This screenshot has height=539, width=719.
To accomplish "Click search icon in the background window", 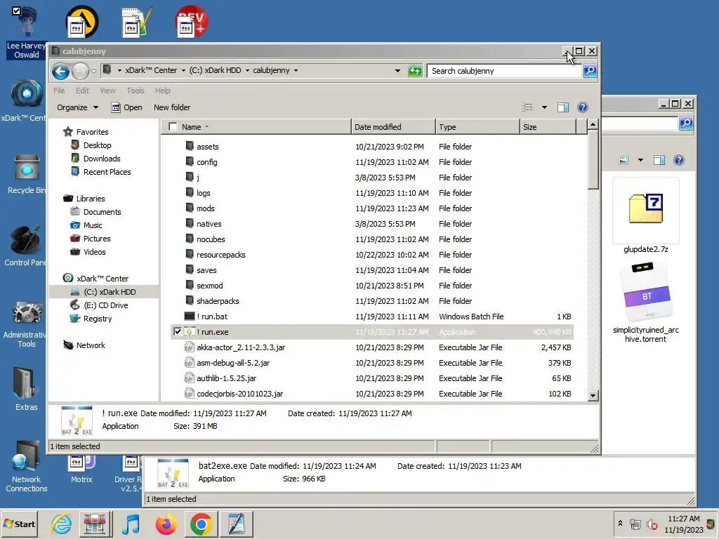I will 686,124.
